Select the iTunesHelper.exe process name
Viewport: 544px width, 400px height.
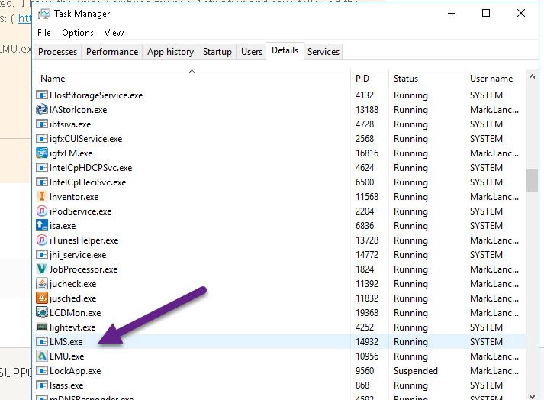(84, 240)
